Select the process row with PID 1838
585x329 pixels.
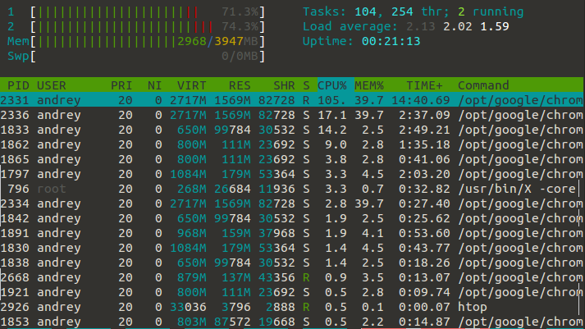pyautogui.click(x=292, y=263)
